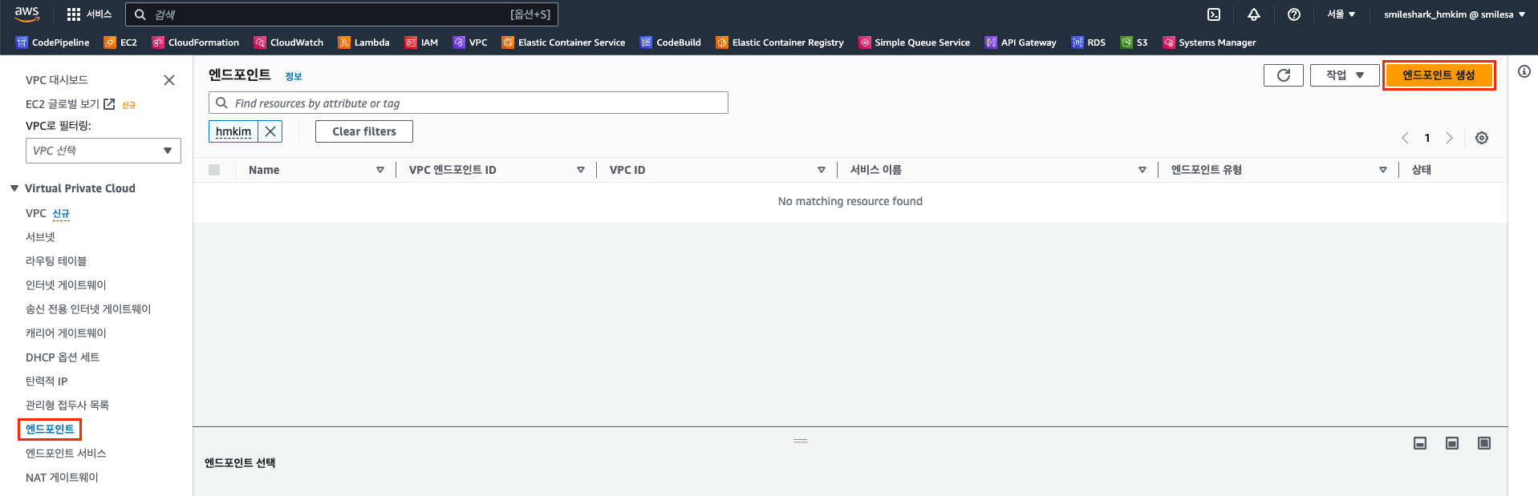Open 탄력적 IP in sidebar

[x=47, y=381]
